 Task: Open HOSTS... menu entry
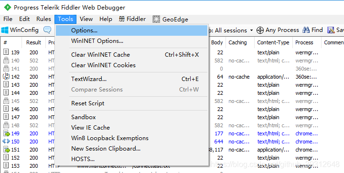(x=132, y=159)
